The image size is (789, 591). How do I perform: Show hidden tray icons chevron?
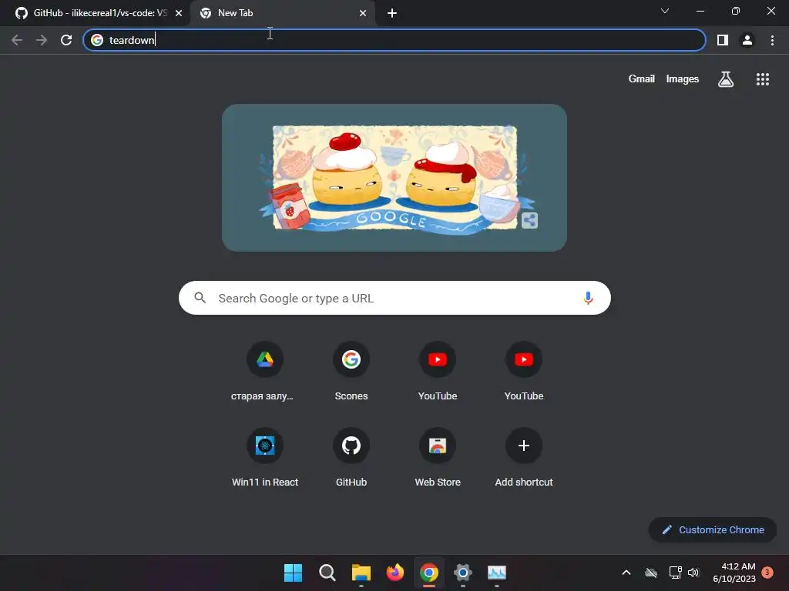626,573
